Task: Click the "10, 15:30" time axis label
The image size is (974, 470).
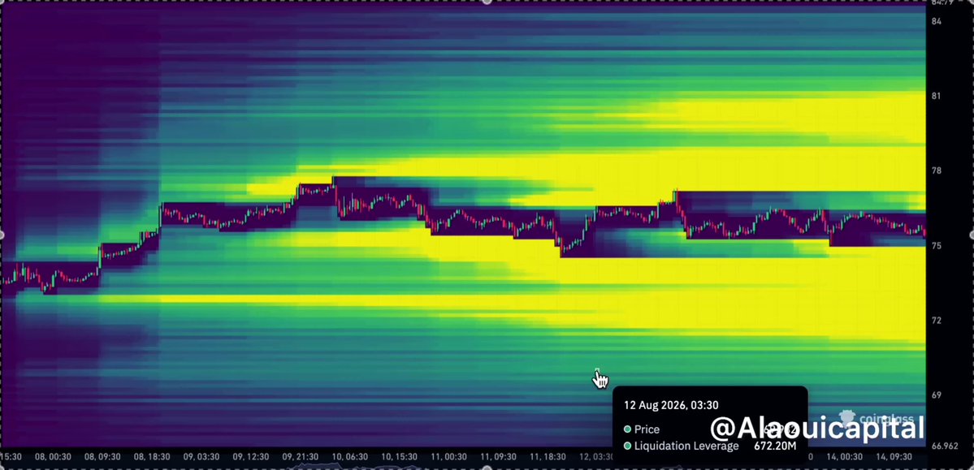Action: [x=399, y=456]
